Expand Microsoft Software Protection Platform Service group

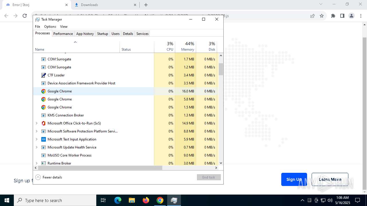pos(36,131)
